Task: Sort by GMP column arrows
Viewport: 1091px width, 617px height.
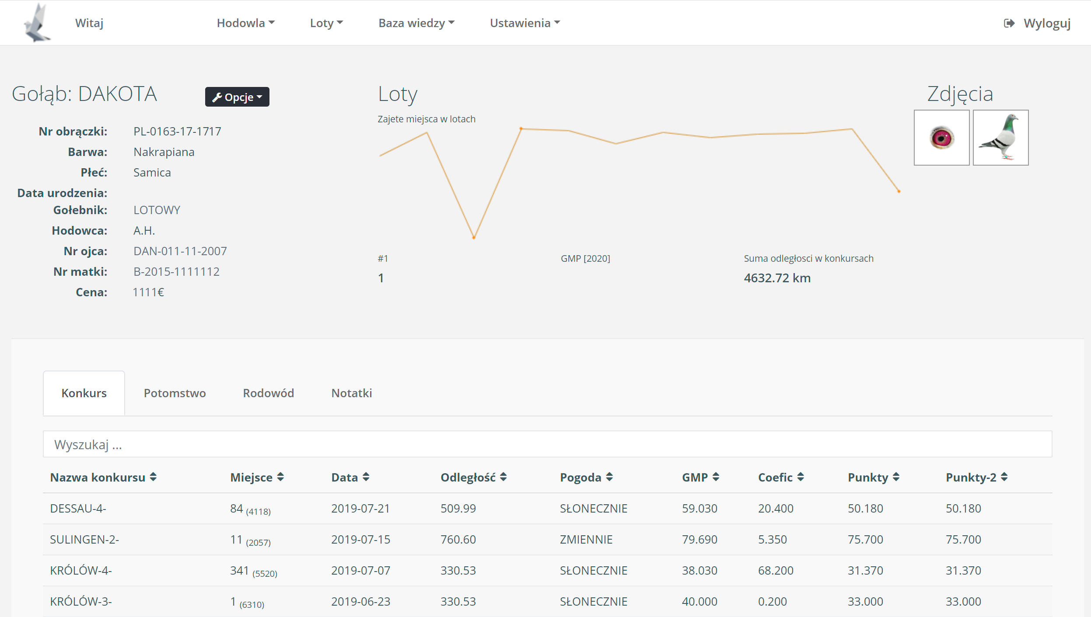Action: [716, 477]
